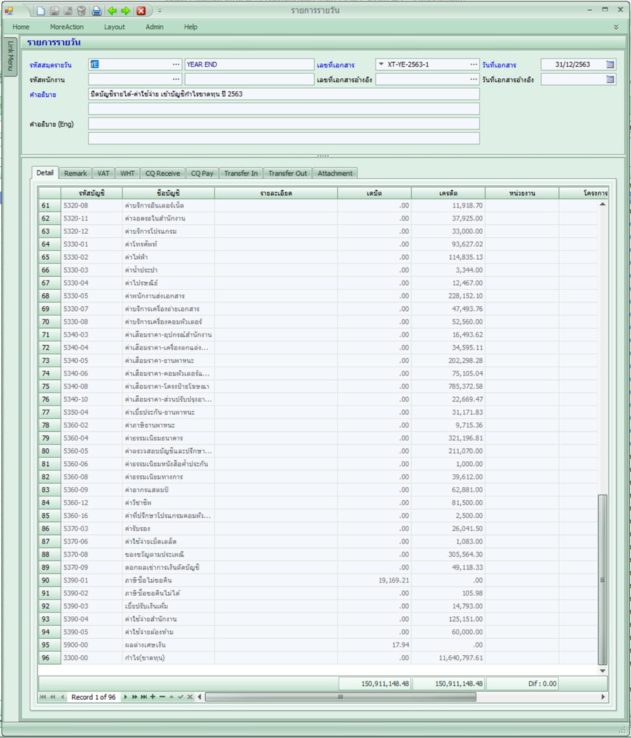The width and height of the screenshot is (631, 738).
Task: Switch to the VAT tab
Action: 103,174
